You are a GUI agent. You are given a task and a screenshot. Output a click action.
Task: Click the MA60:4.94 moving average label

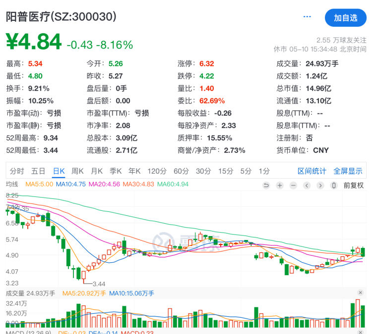point(173,184)
